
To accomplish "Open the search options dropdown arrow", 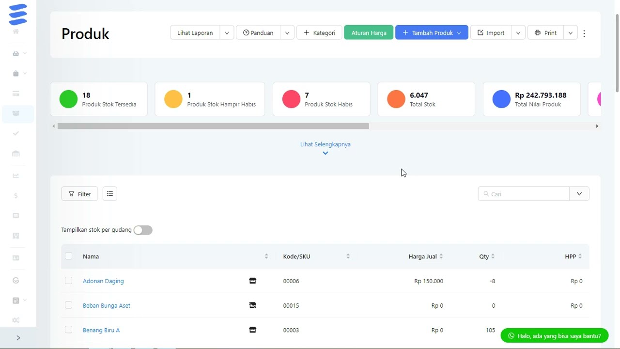I will (x=579, y=194).
